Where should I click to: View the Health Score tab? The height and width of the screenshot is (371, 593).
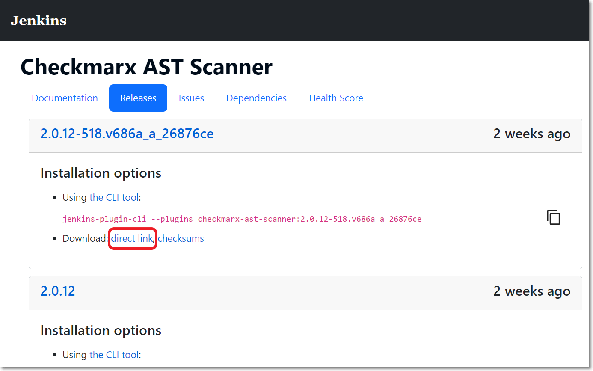click(x=336, y=98)
